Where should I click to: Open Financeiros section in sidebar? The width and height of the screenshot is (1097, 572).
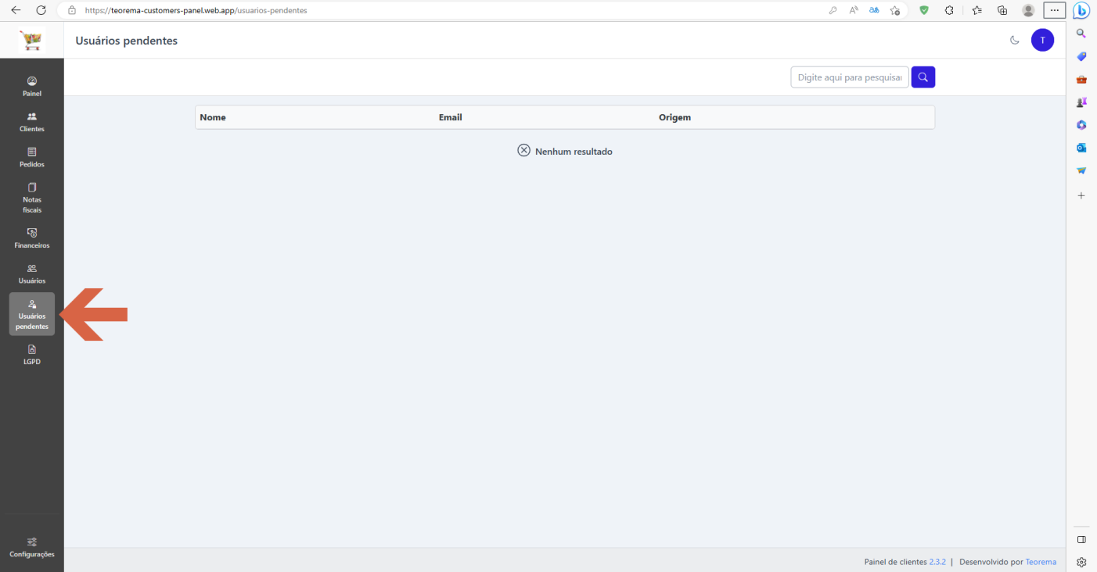coord(32,238)
